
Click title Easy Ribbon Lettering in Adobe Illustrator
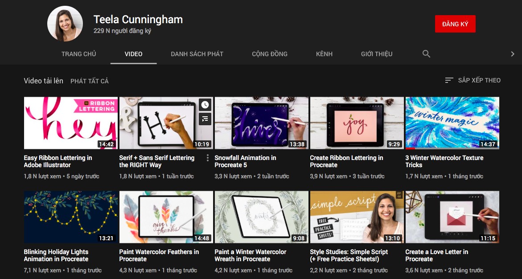point(58,161)
